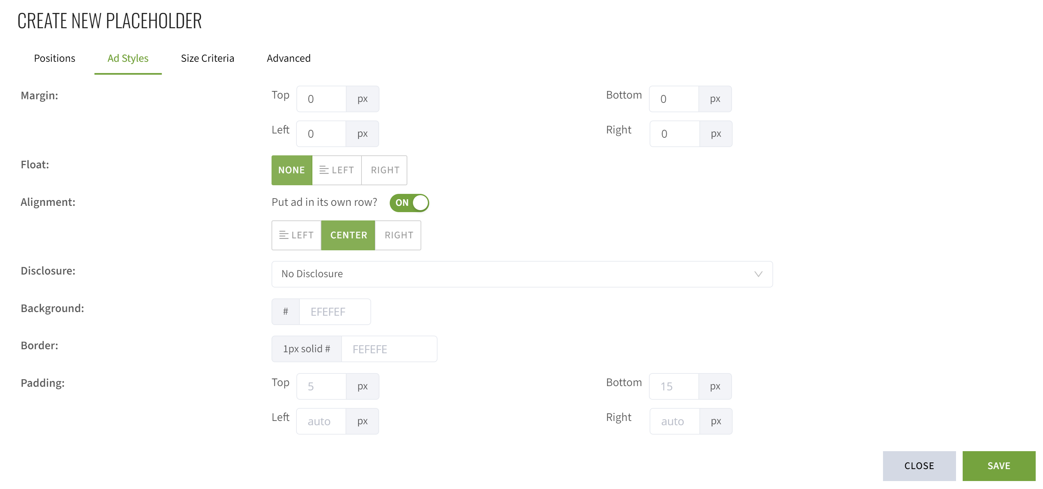Click the Margin Top input field
This screenshot has width=1043, height=489.
point(321,99)
